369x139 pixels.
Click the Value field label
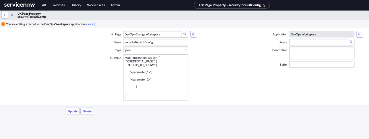coord(117,58)
